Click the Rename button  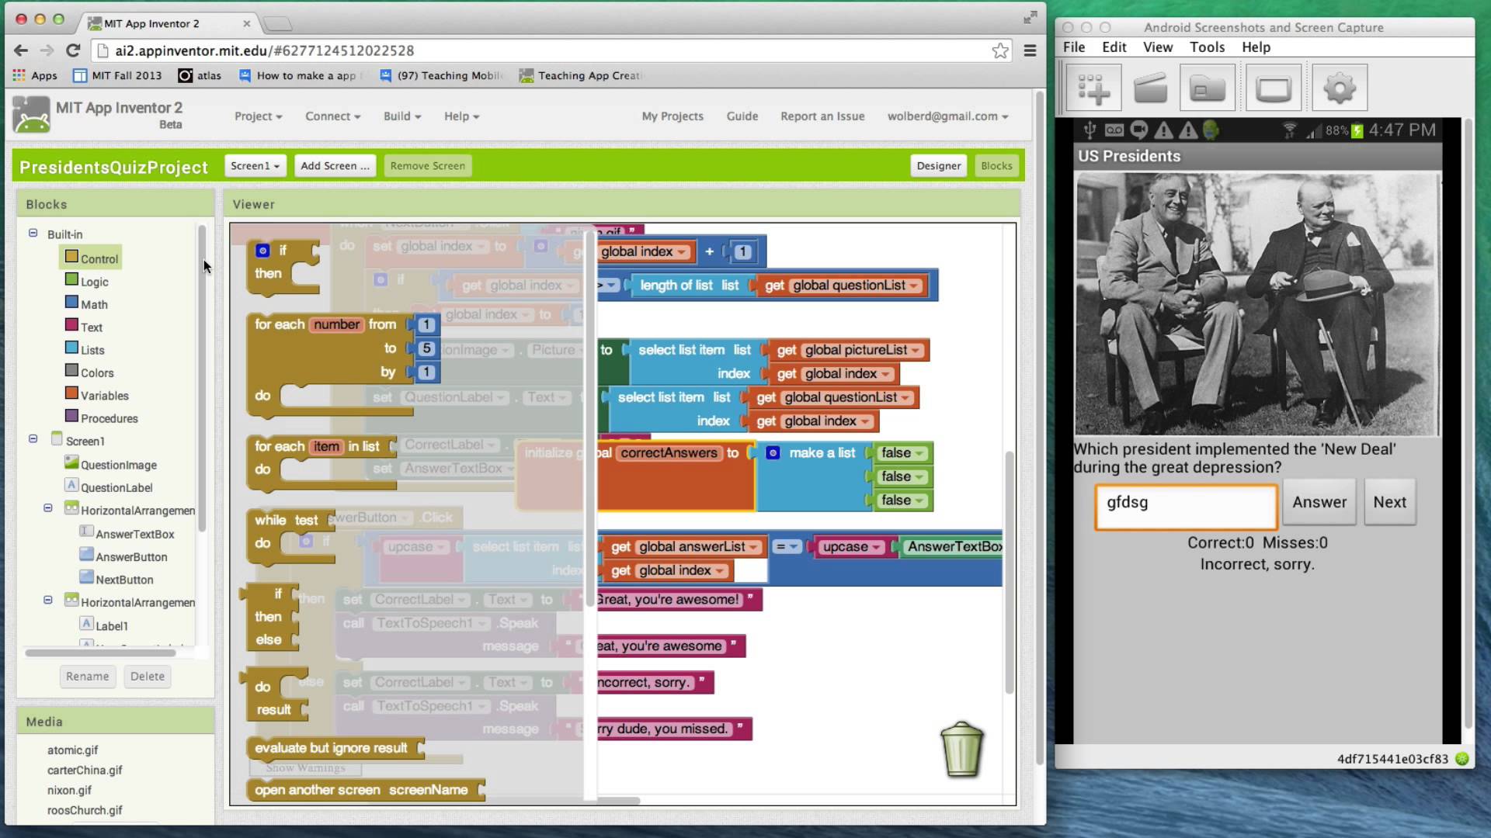point(88,677)
